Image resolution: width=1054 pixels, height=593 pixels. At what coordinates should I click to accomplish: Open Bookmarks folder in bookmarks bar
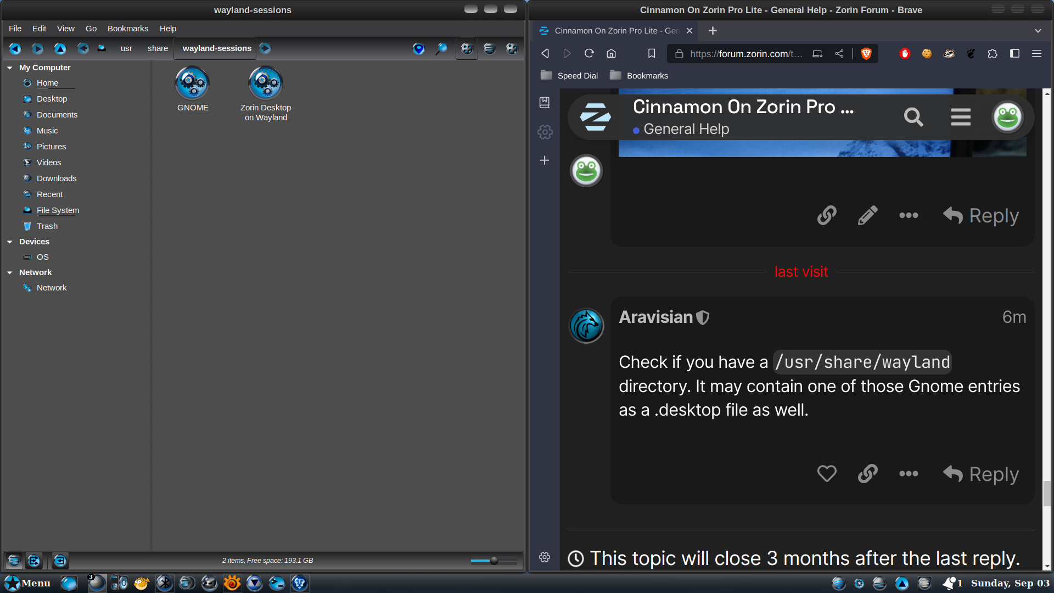point(639,76)
